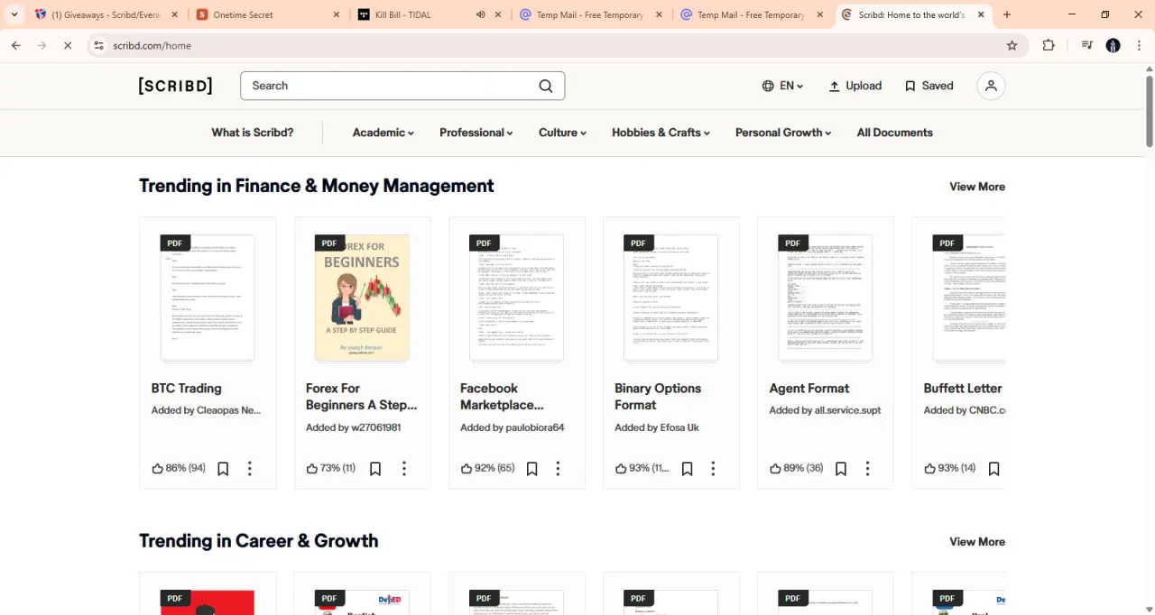Bookmark the Agent Format document

[x=841, y=469]
